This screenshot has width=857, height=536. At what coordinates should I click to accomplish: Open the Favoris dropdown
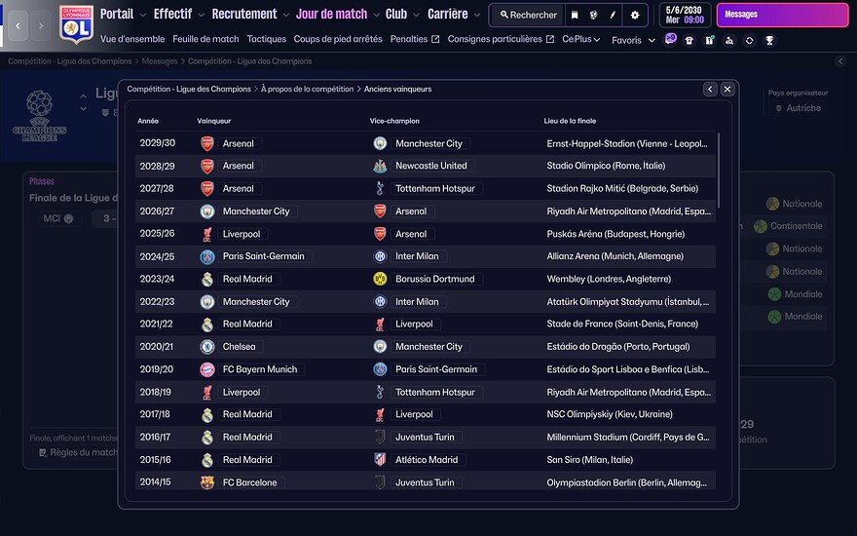633,41
